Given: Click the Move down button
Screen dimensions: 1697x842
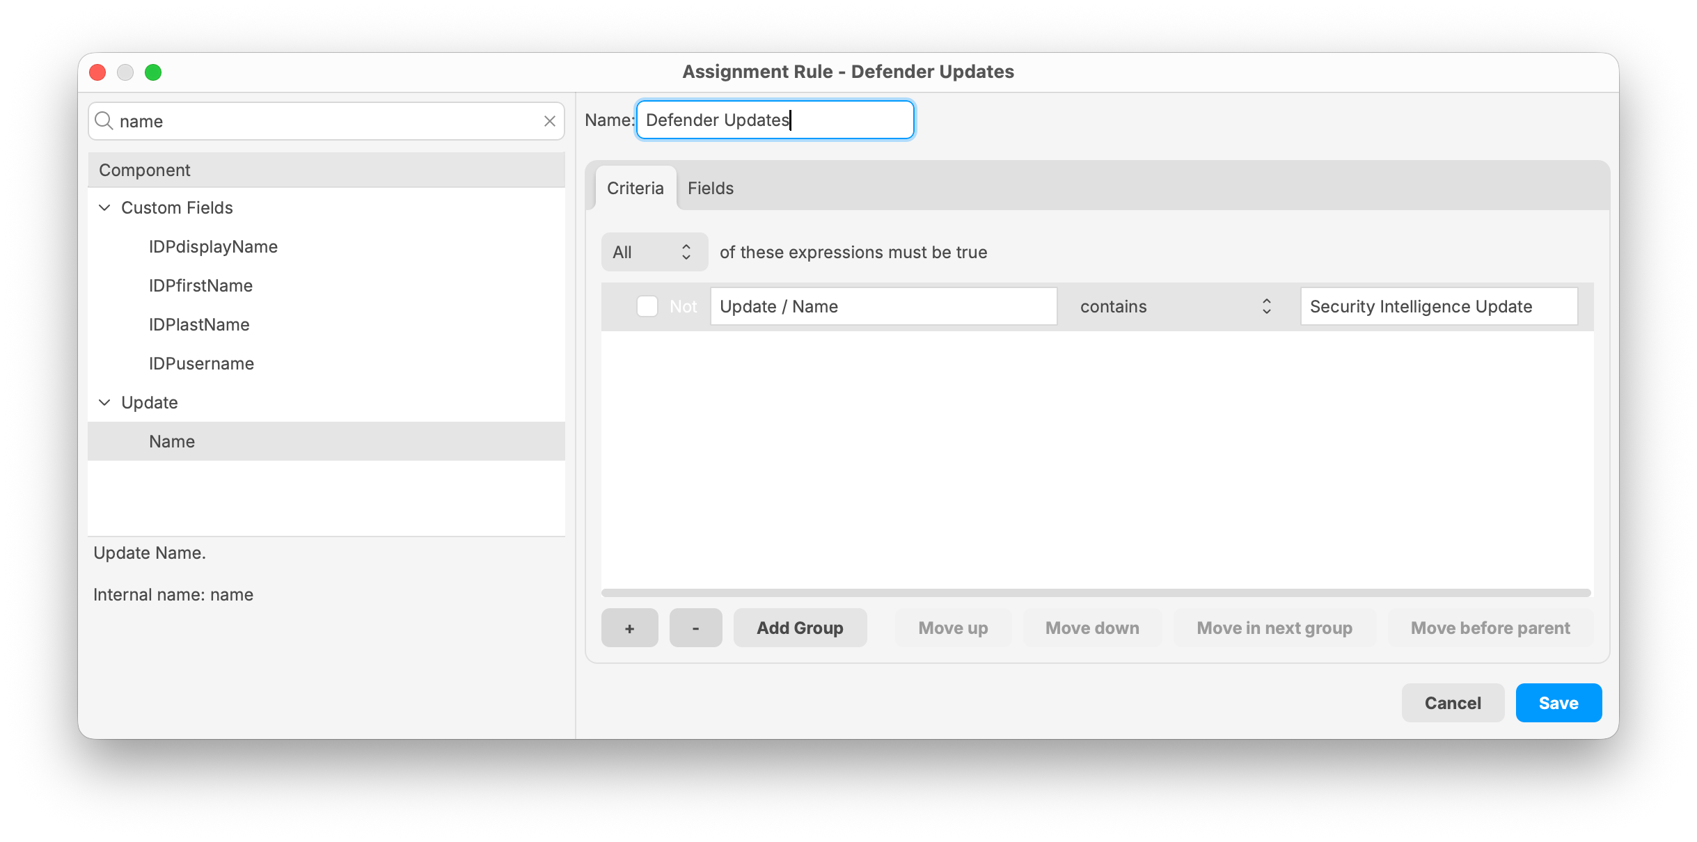Looking at the screenshot, I should tap(1092, 628).
